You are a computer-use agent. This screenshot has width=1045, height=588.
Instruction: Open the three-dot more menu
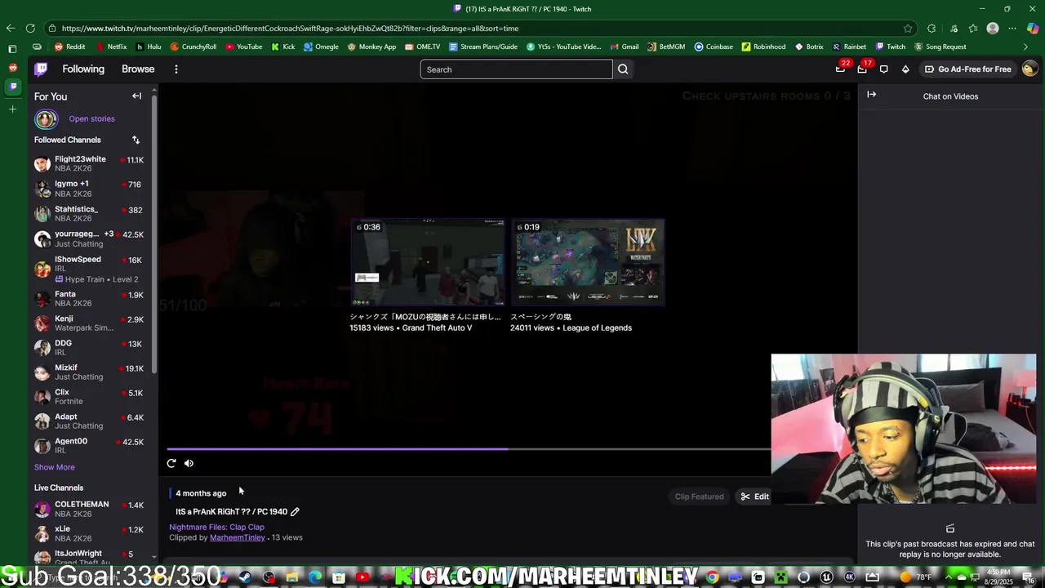[176, 69]
